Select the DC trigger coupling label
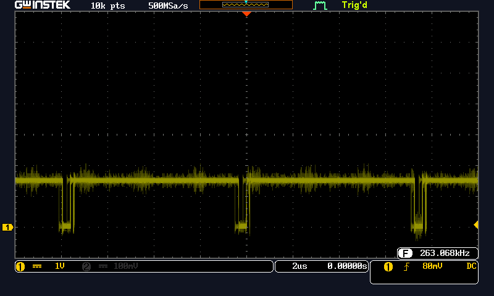 tap(471, 266)
